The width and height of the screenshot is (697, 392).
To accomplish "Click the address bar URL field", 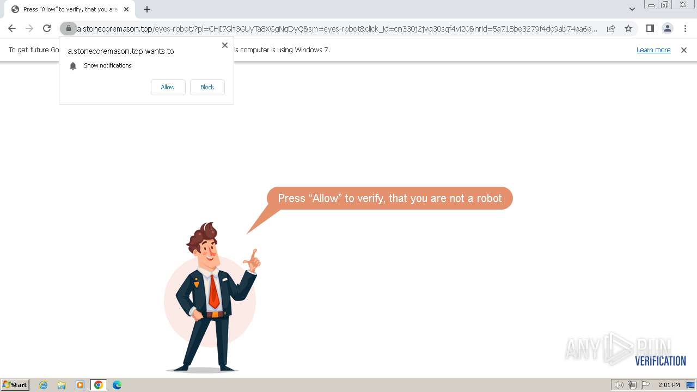I will click(337, 29).
